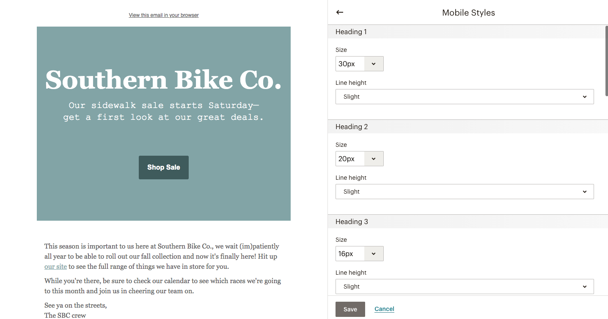608x319 pixels.
Task: Select the Heading 1 section header
Action: pyautogui.click(x=351, y=31)
